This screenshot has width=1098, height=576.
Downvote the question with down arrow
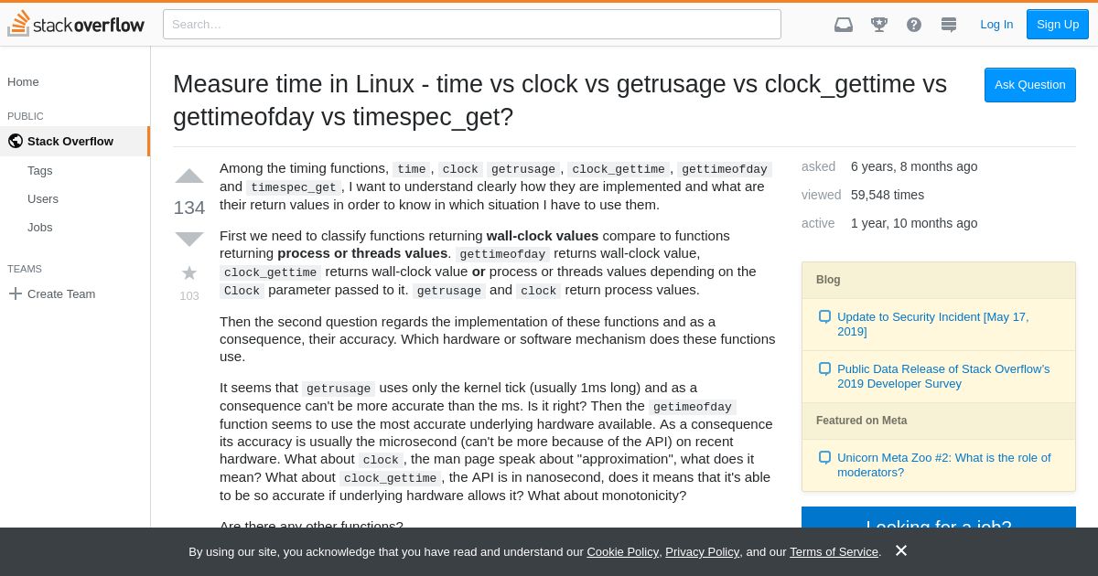click(x=189, y=240)
